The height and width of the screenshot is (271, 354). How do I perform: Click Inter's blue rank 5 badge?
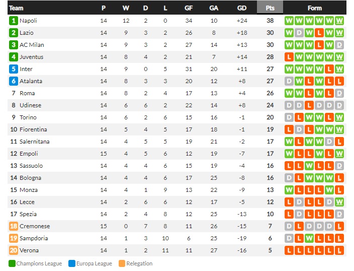[x=13, y=69]
